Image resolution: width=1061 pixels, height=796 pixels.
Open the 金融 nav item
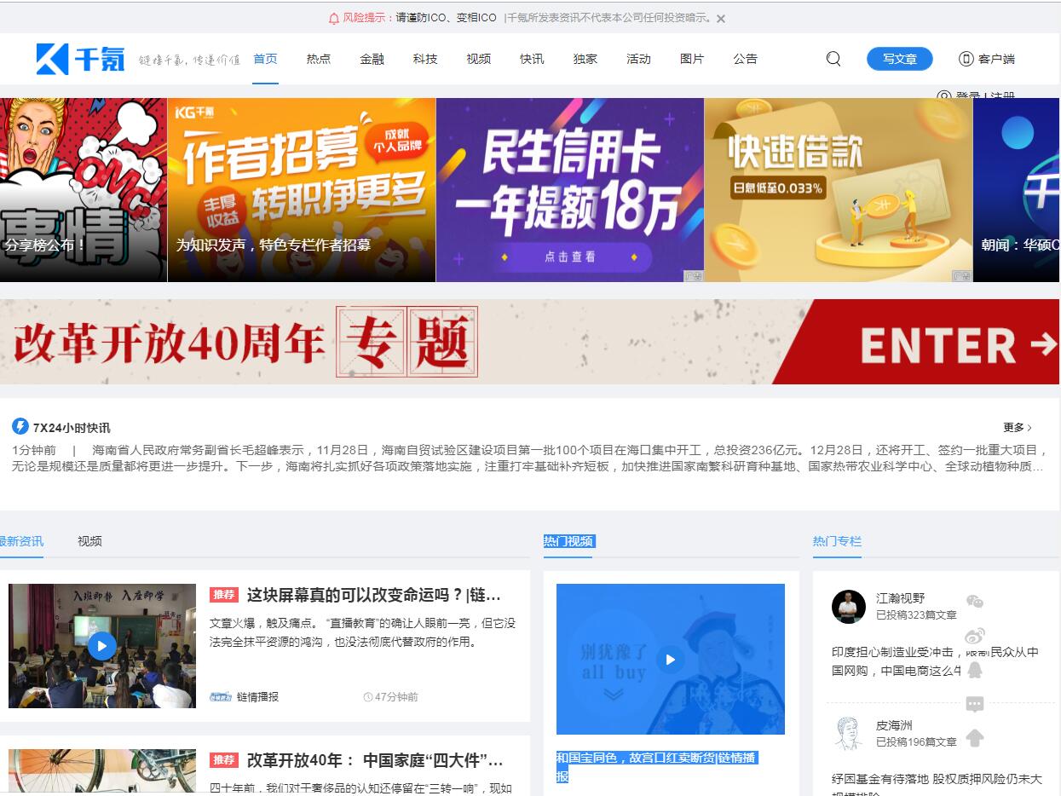coord(372,59)
